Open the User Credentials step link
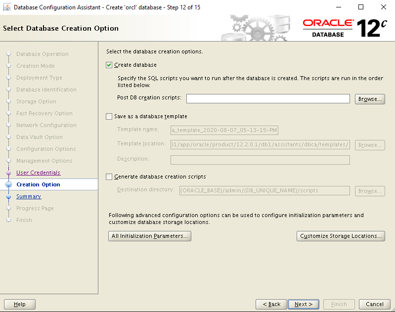This screenshot has height=312, width=395. 38,173
